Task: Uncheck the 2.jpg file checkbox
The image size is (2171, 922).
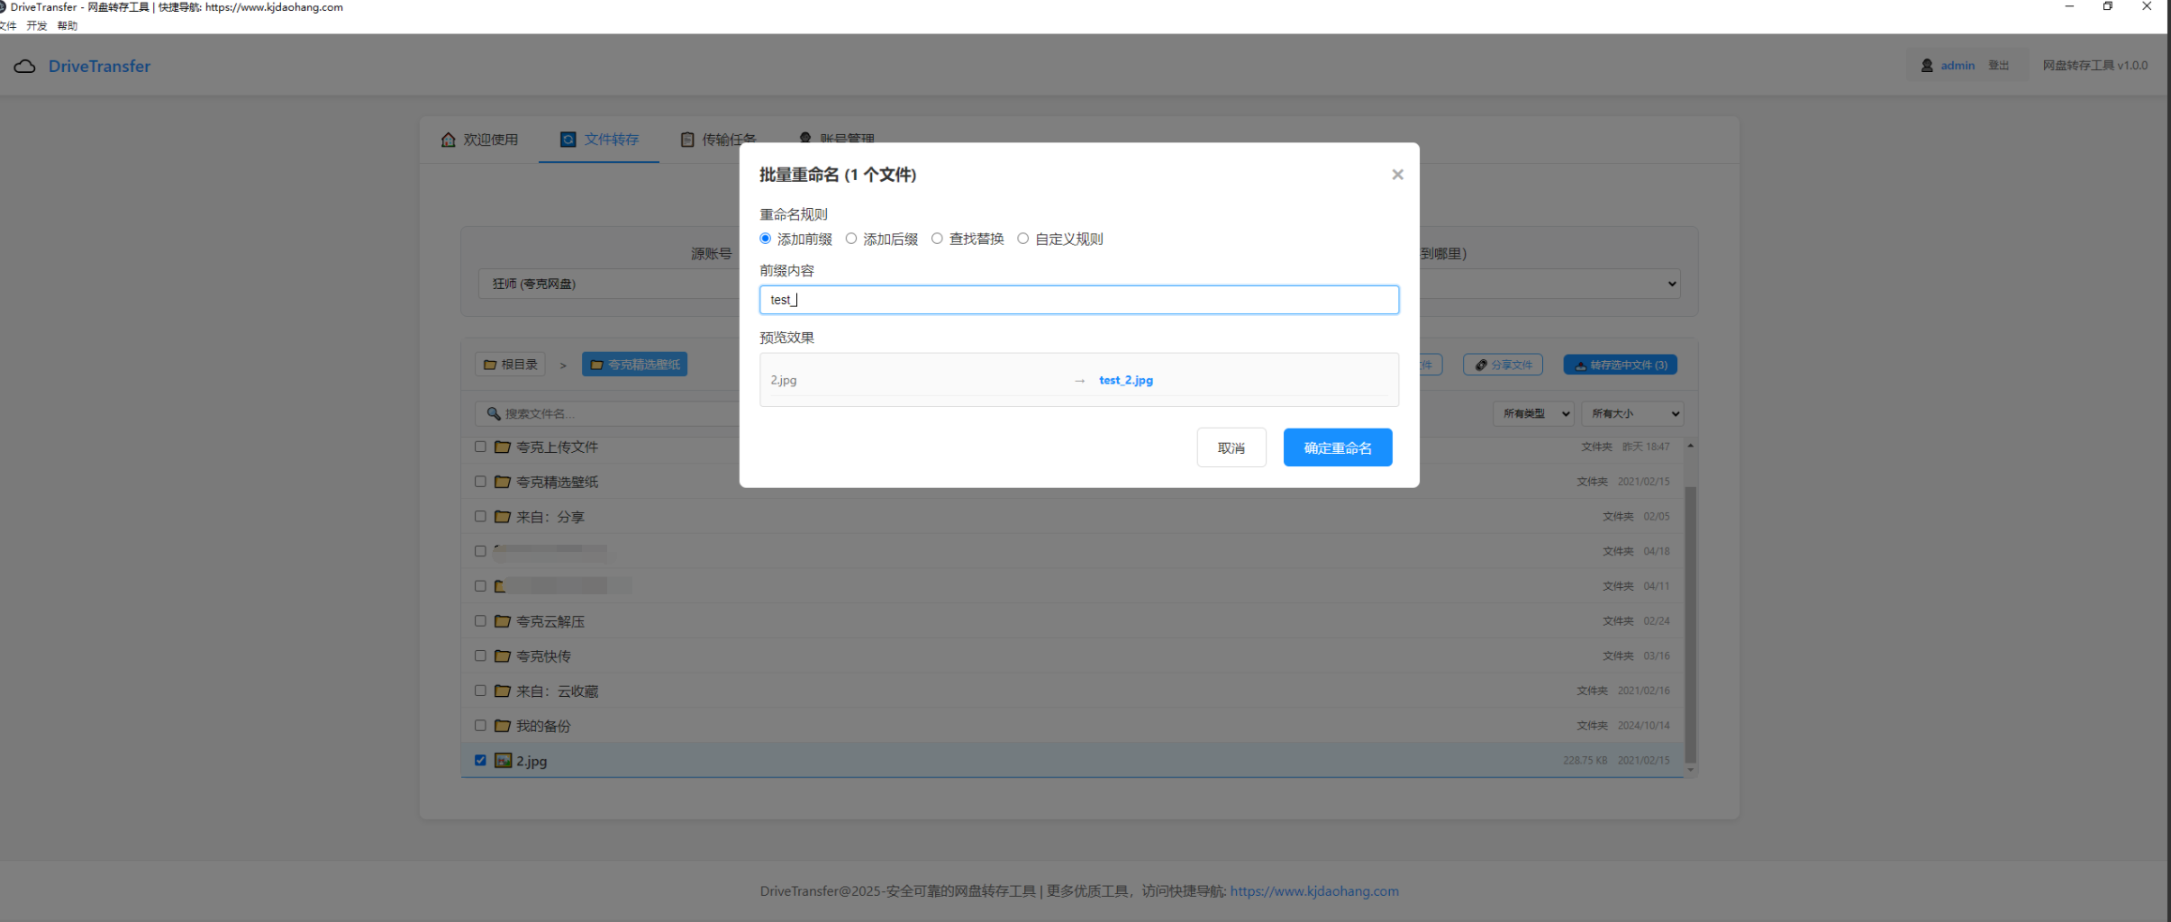Action: pyautogui.click(x=480, y=760)
